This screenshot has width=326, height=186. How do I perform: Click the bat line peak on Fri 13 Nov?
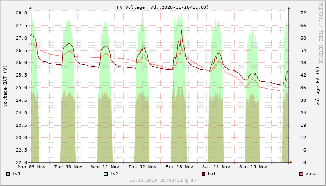point(181,30)
